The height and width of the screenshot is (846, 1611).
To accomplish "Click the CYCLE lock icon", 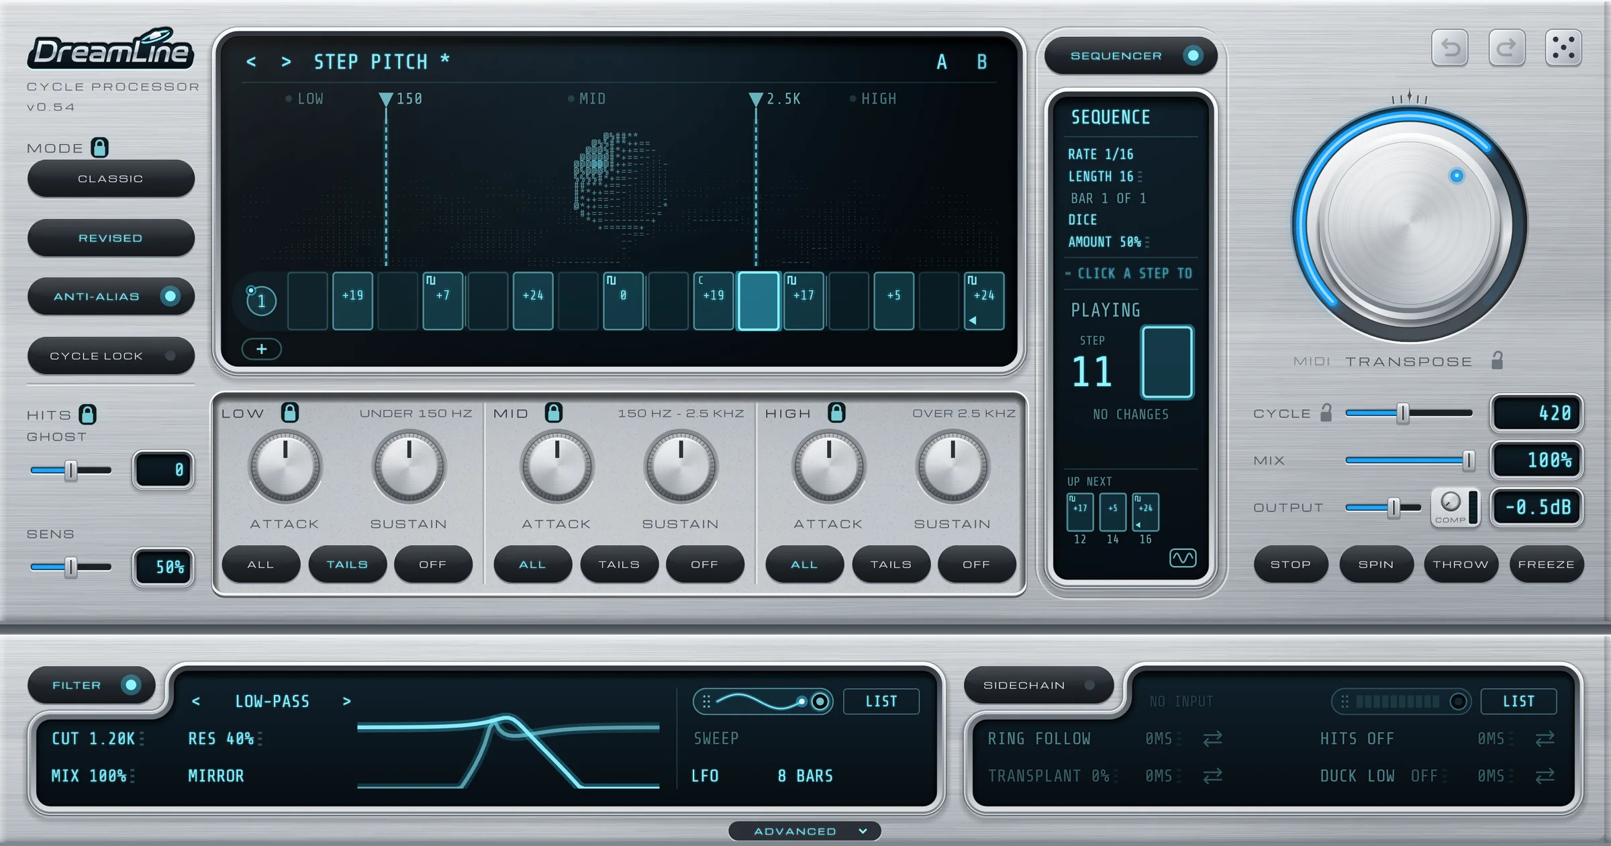I will tap(1326, 412).
